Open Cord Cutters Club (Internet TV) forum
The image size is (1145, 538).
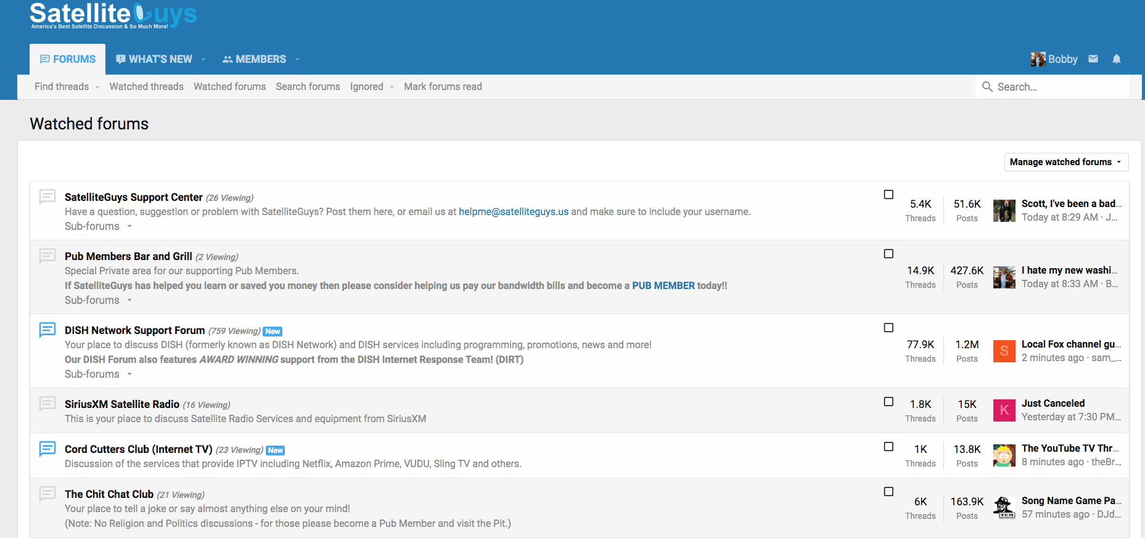coord(139,449)
